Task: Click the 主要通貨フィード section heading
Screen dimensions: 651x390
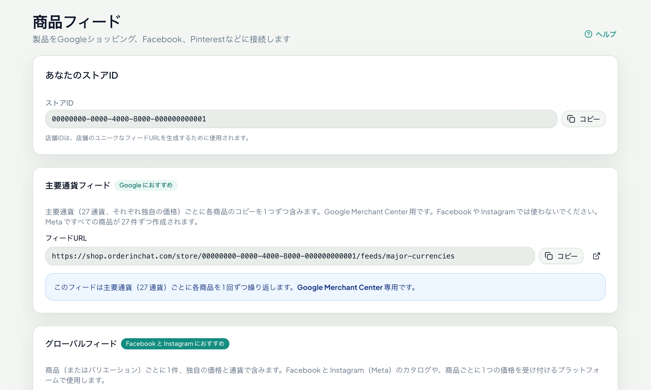Action: point(78,186)
